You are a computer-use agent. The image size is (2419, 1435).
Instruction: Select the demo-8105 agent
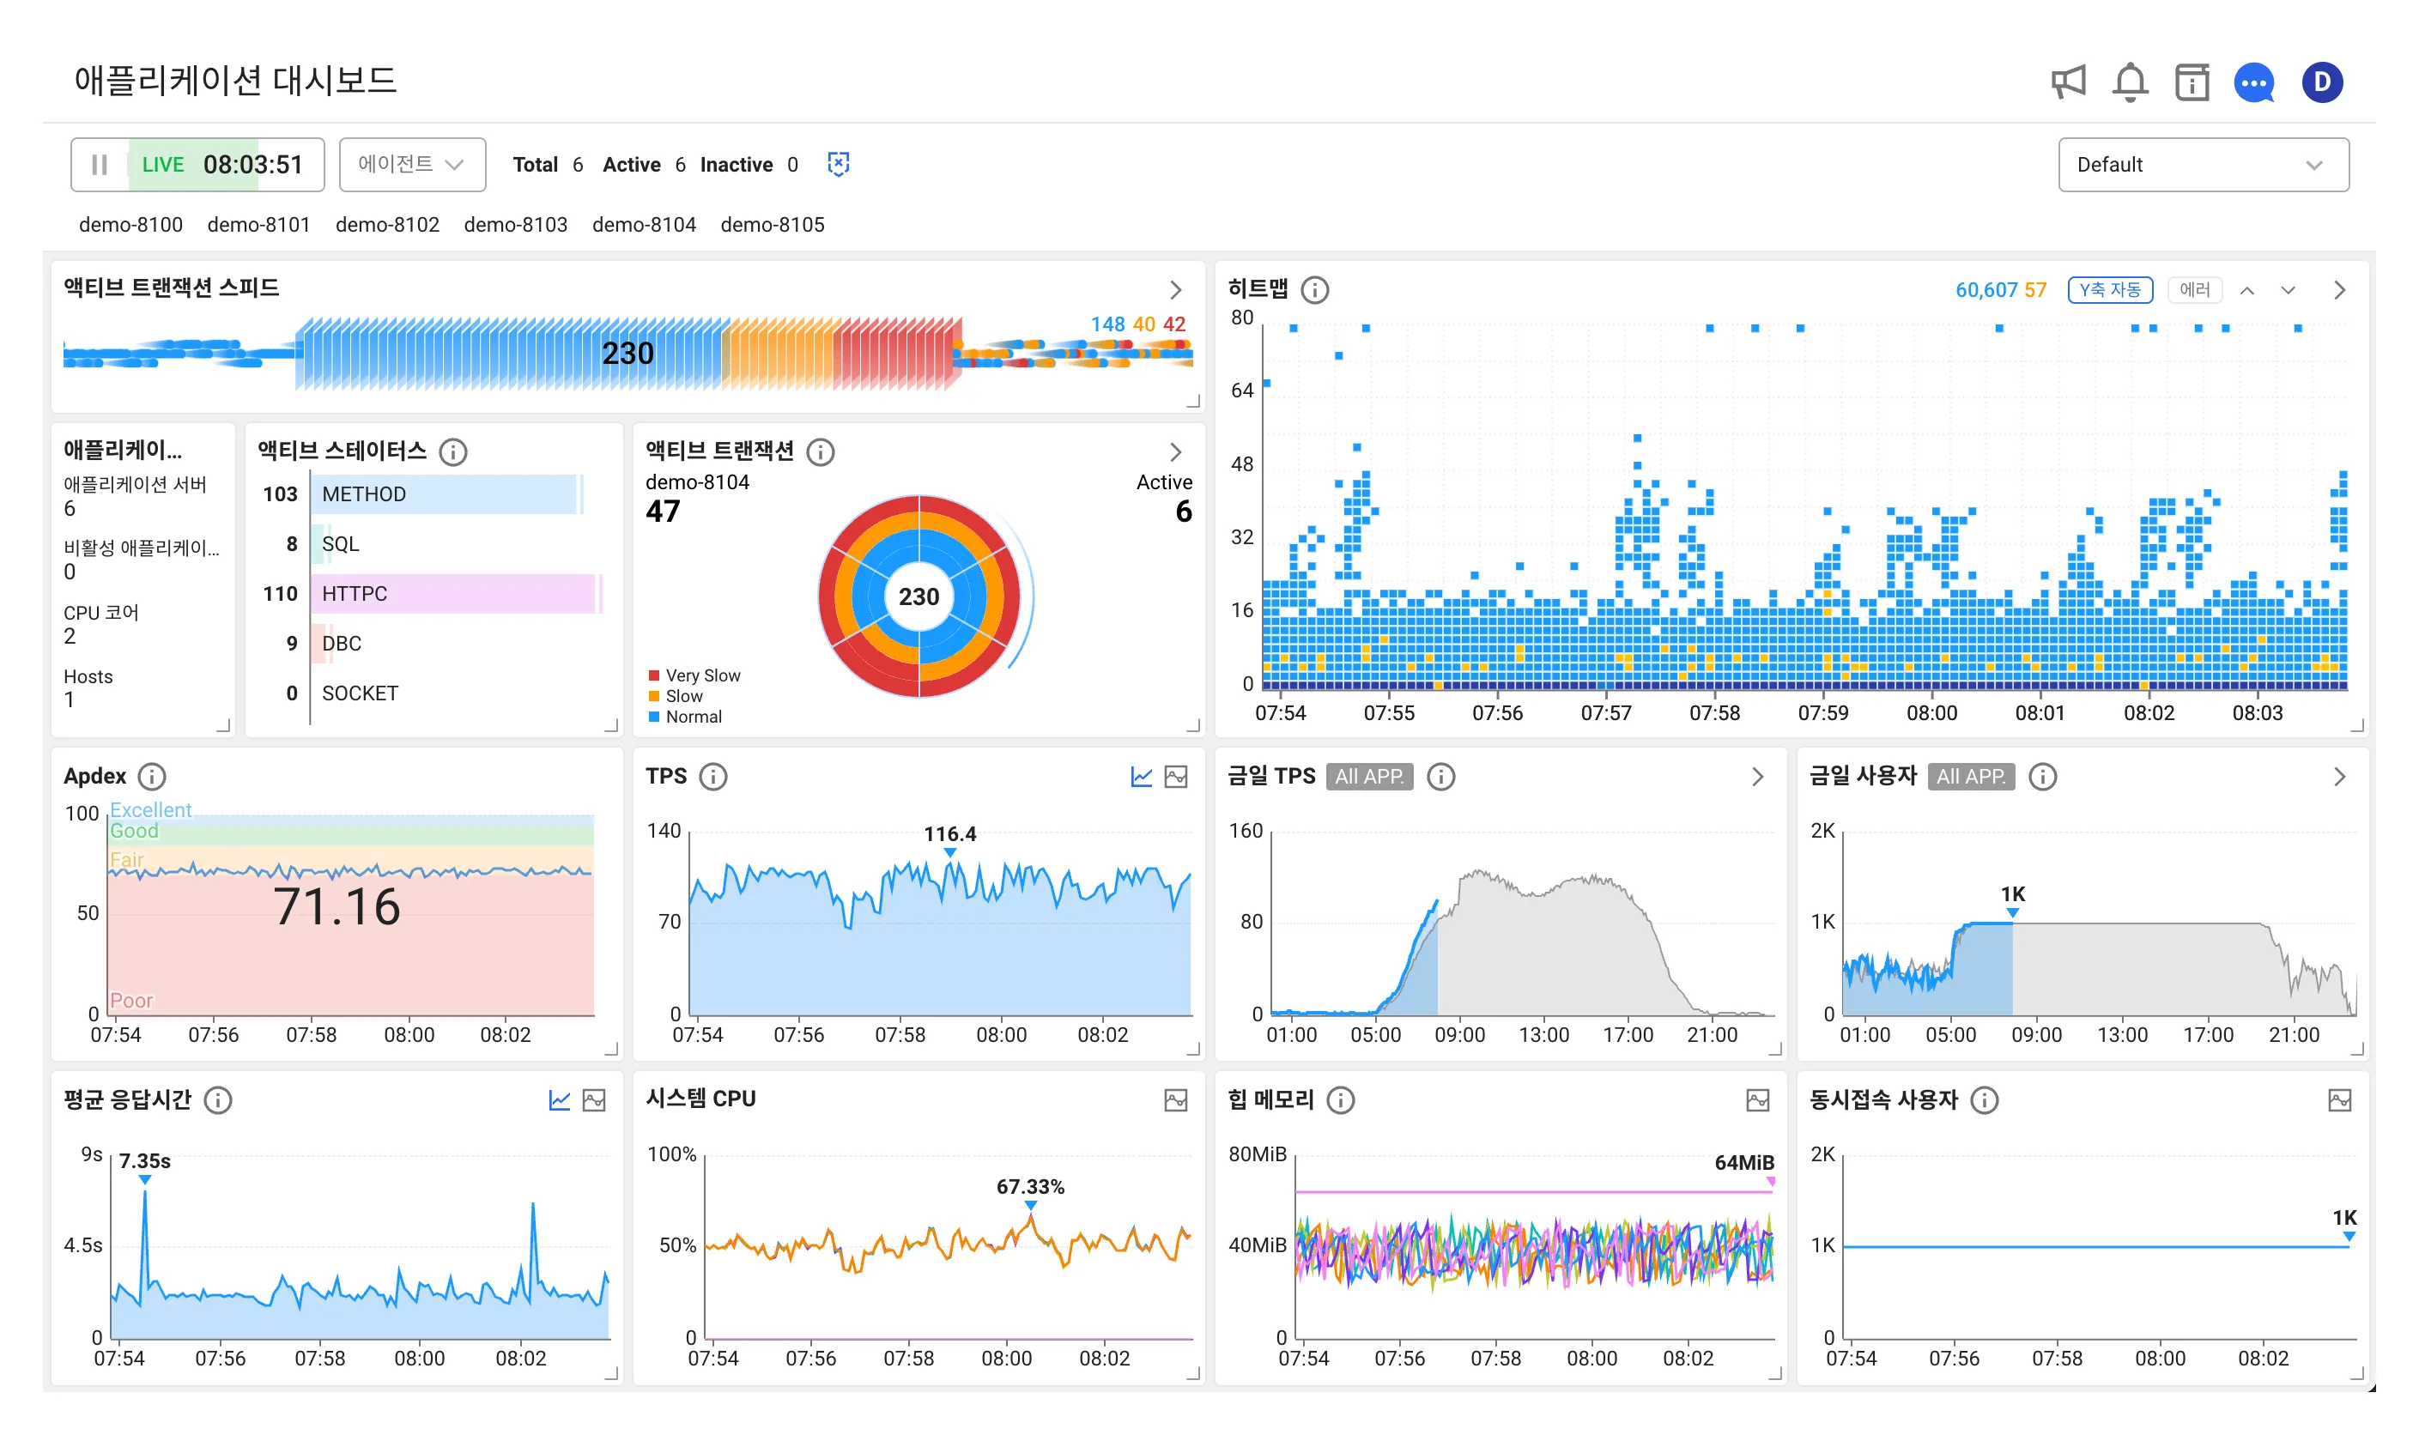[772, 224]
